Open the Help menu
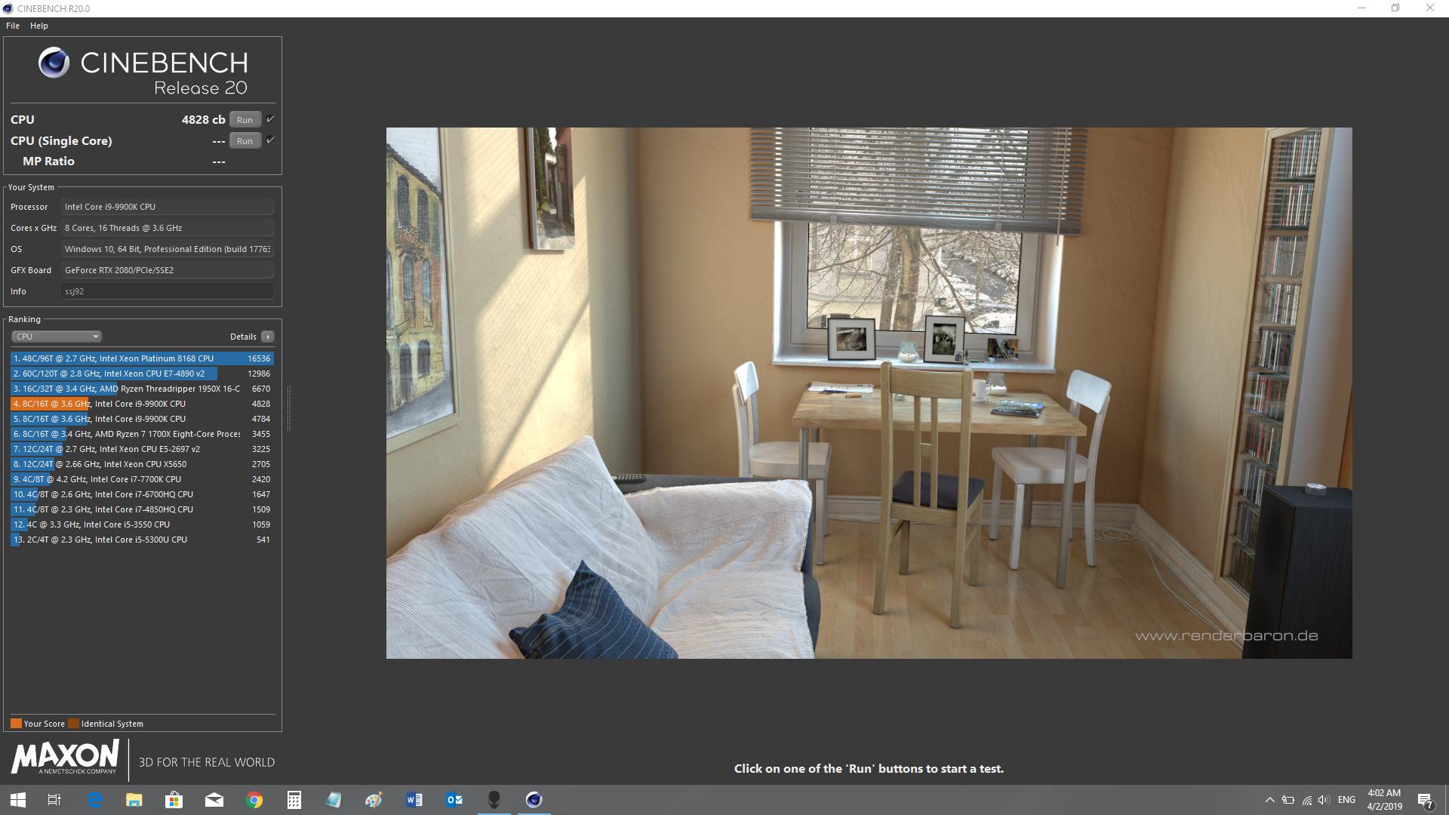 coord(39,26)
